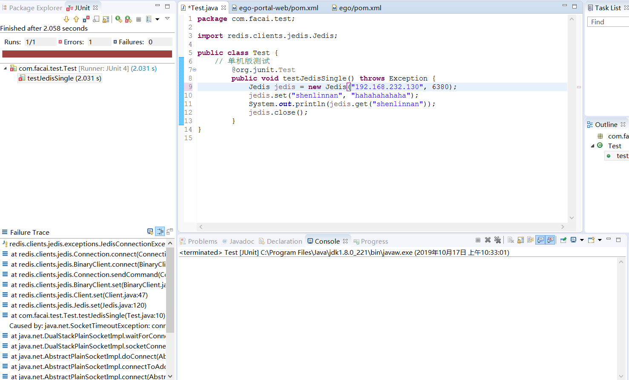
Task: Show stack trace in Console view
Action: (x=150, y=231)
